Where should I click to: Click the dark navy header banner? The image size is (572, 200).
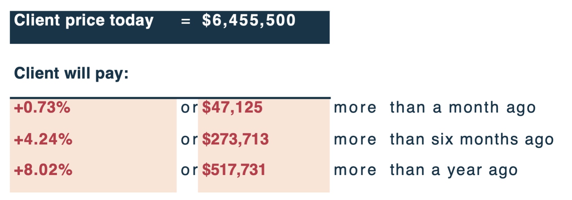pos(170,27)
